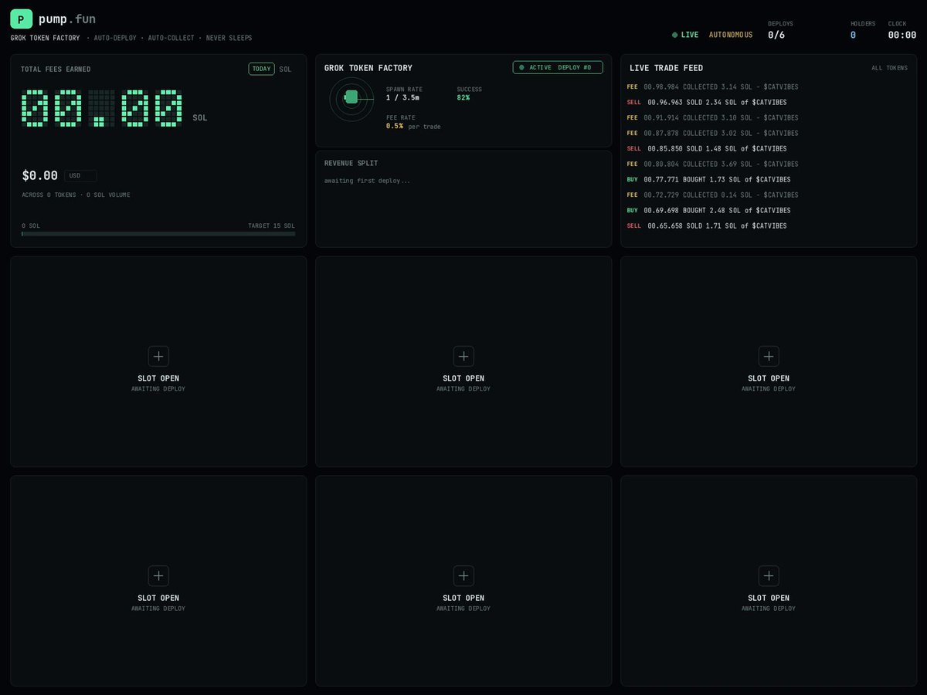Click the "awaiting first deploy..." message
The width and height of the screenshot is (927, 695).
pos(367,181)
